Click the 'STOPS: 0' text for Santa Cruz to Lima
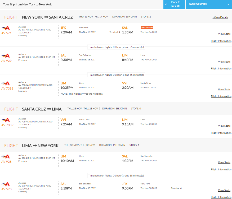The width and height of the screenshot is (232, 199). [x=136, y=109]
